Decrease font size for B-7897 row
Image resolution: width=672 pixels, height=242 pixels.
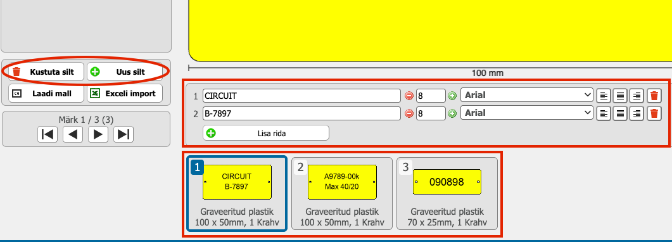click(409, 113)
